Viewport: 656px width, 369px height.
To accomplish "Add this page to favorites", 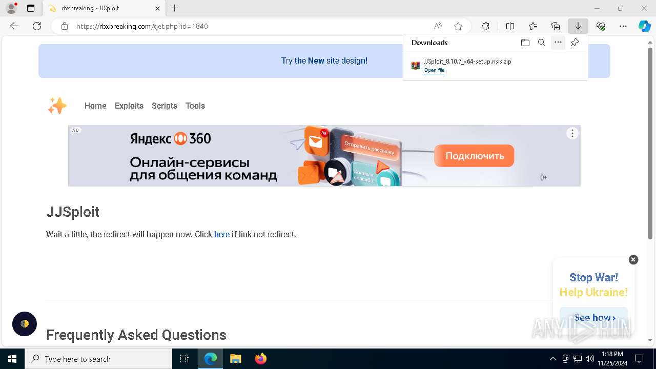I will point(458,26).
